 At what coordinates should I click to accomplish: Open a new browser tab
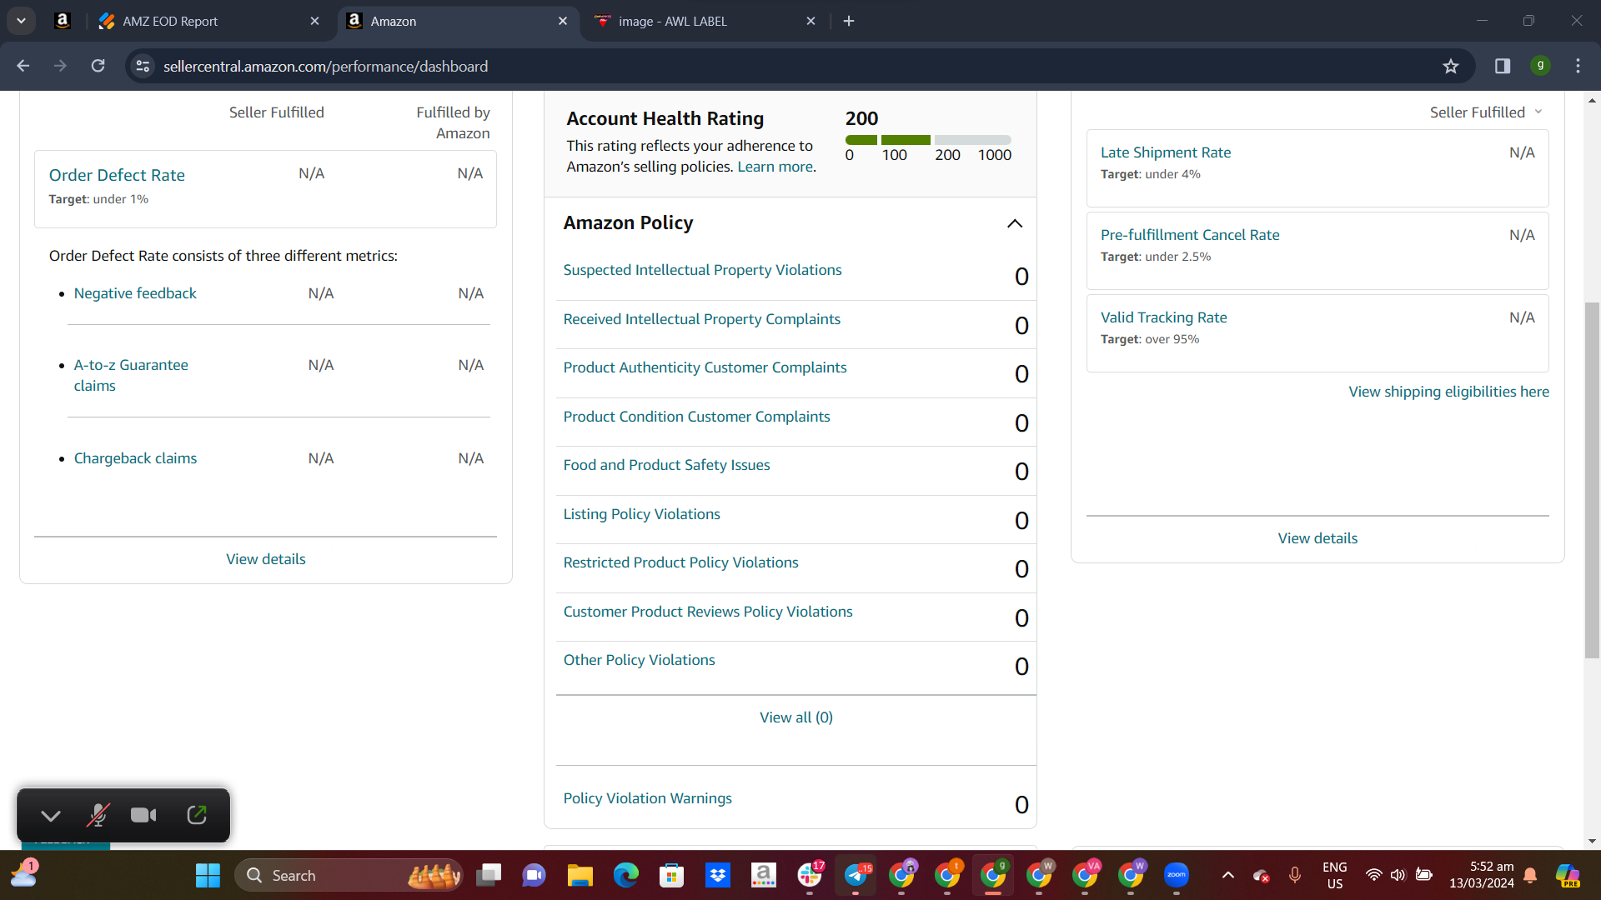(849, 21)
